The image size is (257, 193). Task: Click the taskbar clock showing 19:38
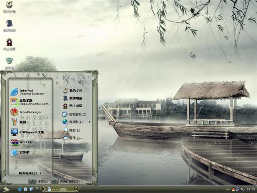coord(251,189)
